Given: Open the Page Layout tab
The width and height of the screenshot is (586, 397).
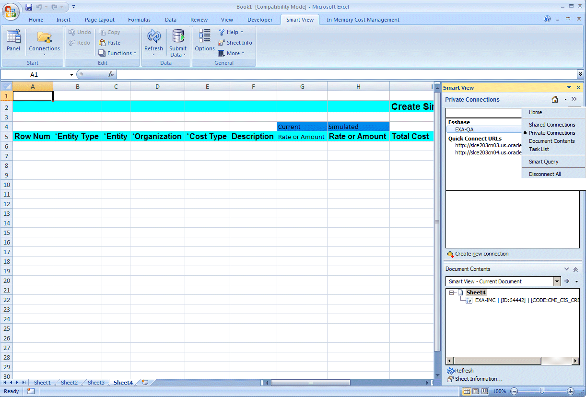Looking at the screenshot, I should click(100, 20).
